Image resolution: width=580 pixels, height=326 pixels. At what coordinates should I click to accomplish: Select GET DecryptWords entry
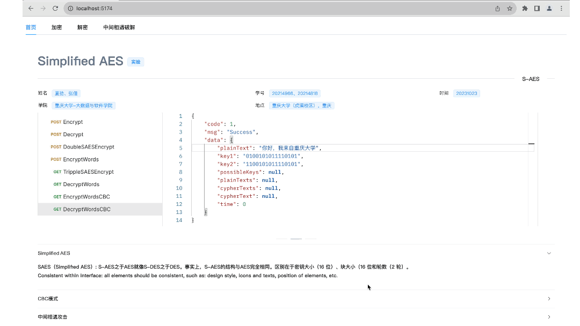100,184
